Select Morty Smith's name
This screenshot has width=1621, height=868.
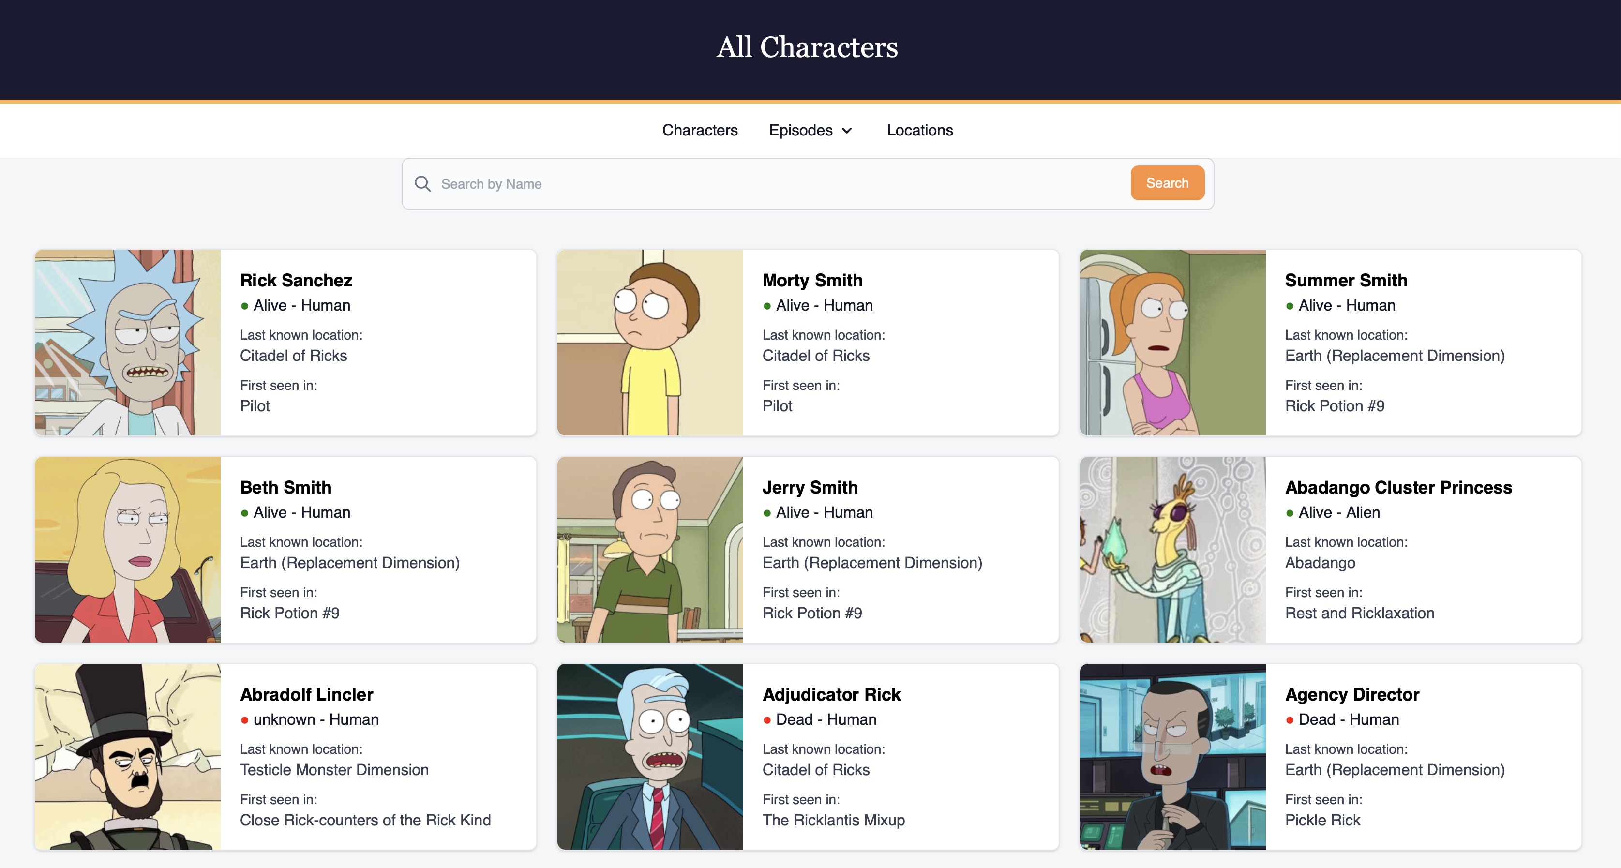[812, 281]
